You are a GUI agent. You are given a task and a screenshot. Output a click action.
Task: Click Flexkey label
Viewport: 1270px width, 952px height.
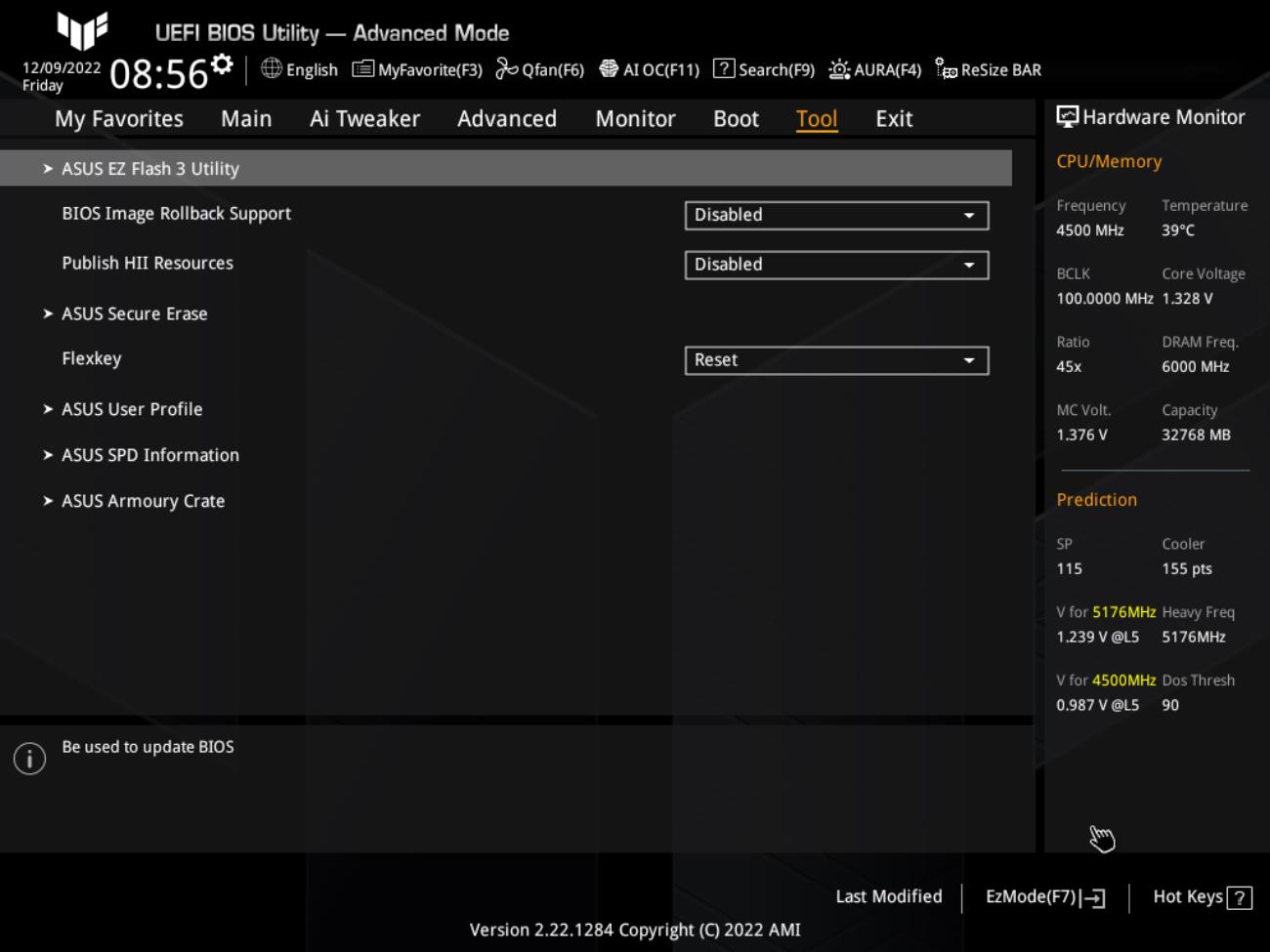tap(92, 358)
